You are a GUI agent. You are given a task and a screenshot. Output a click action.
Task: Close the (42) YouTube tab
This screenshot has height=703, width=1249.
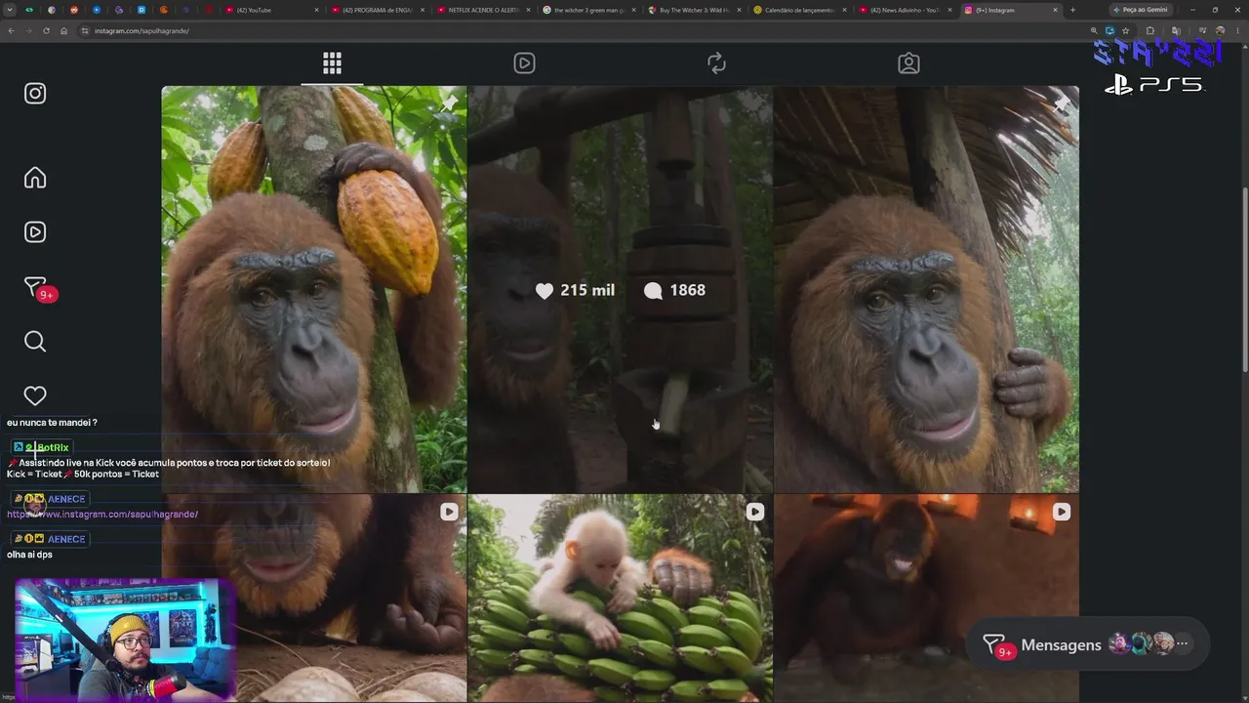(316, 10)
